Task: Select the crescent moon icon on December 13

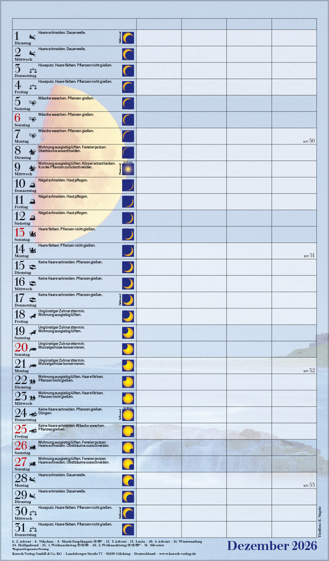Action: pos(128,234)
